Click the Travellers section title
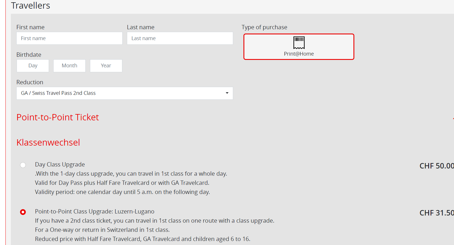Screen dimensions: 454x245 tap(31, 6)
